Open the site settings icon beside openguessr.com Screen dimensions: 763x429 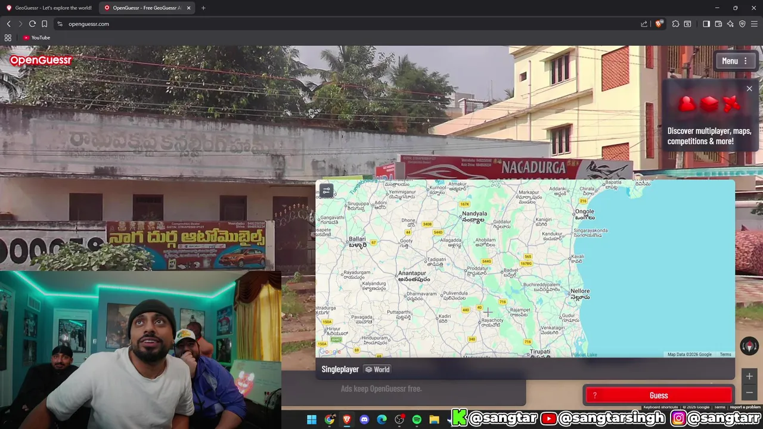pyautogui.click(x=60, y=24)
